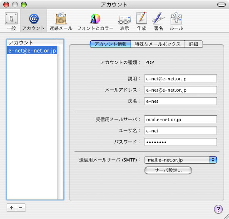Click into the 説明 description field
Viewport: 229px width, 219px height.
[181, 79]
